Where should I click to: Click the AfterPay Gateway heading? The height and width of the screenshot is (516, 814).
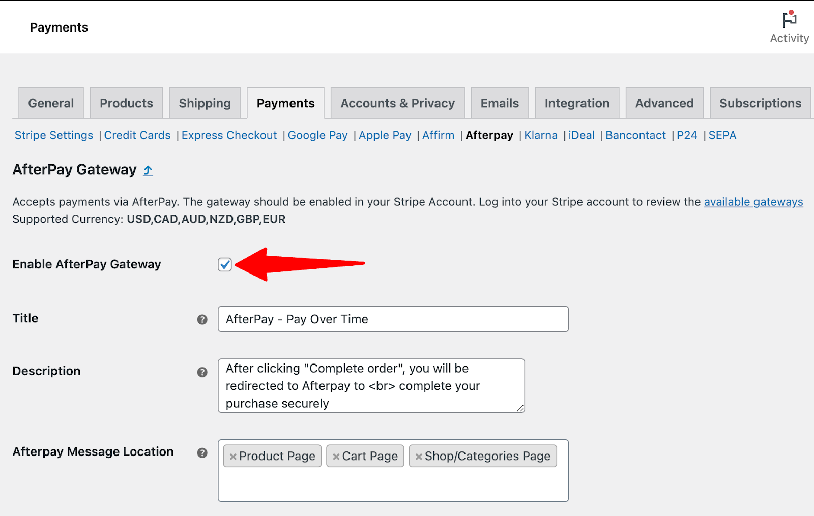tap(75, 170)
